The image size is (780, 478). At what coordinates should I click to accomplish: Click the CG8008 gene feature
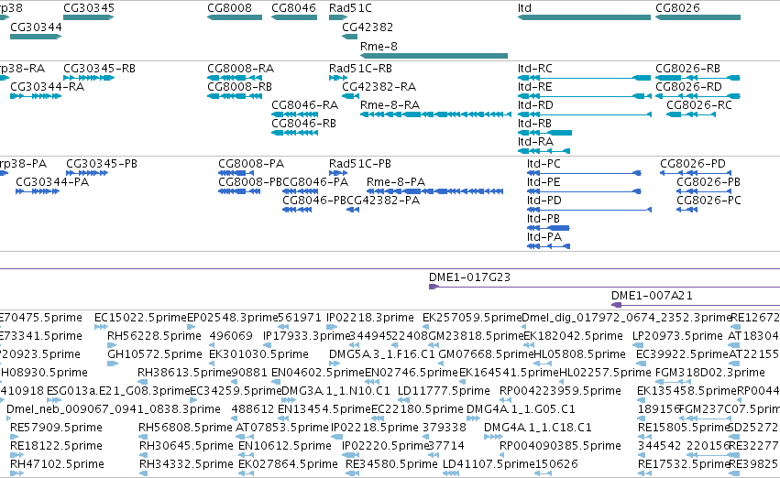coord(235,18)
